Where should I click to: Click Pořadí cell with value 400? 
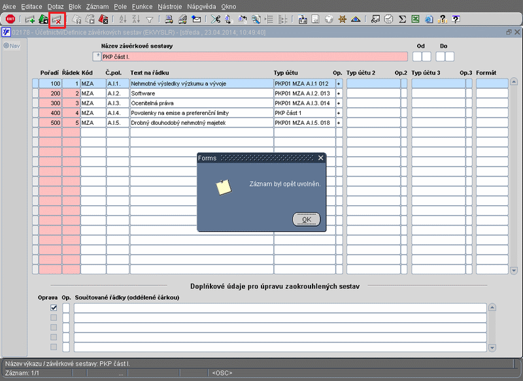point(50,113)
